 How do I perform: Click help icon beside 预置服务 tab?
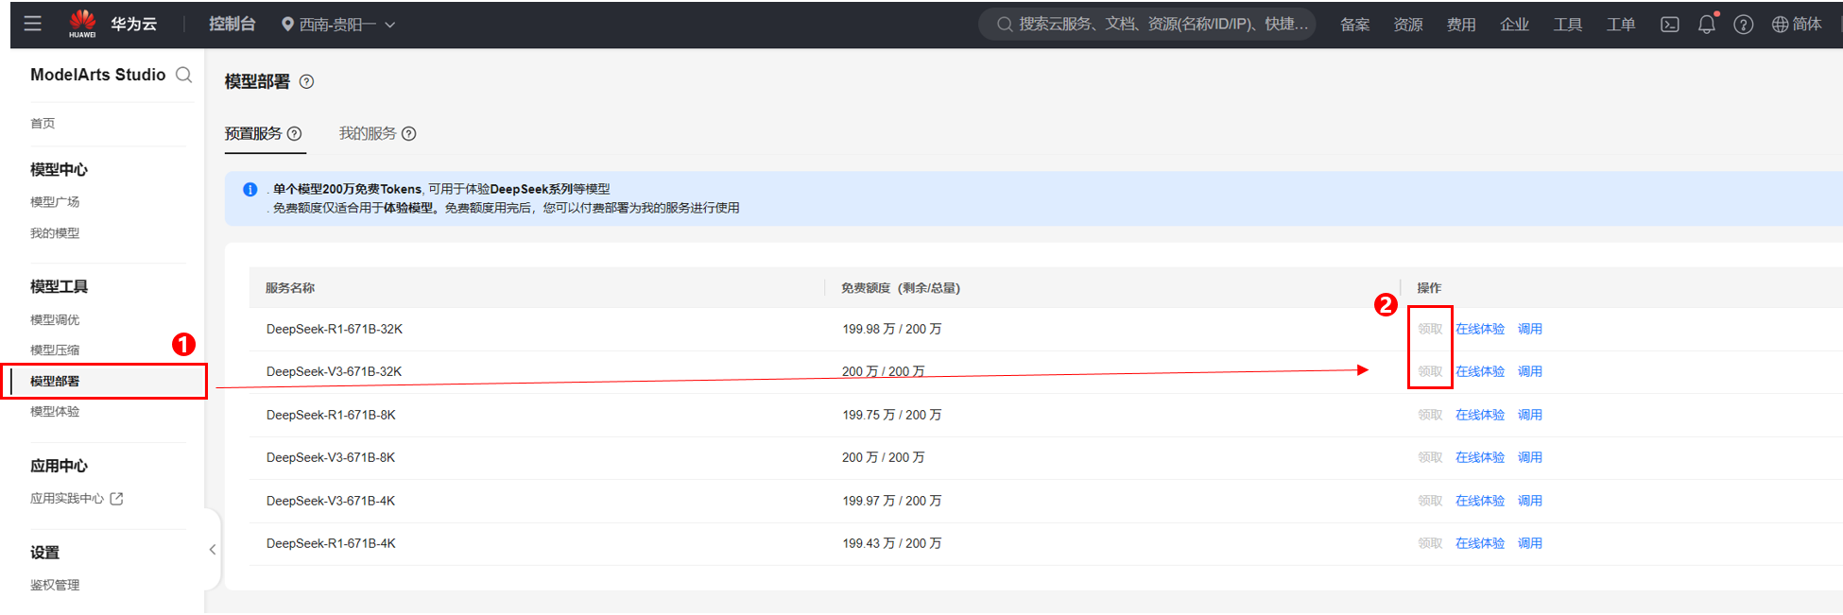click(294, 134)
